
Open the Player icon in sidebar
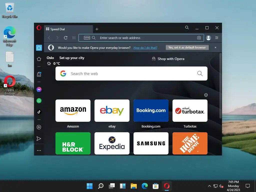pos(39,127)
